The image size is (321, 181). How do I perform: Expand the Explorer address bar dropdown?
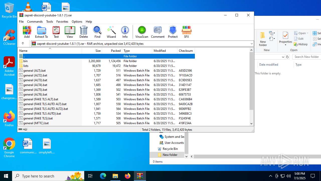[283, 57]
